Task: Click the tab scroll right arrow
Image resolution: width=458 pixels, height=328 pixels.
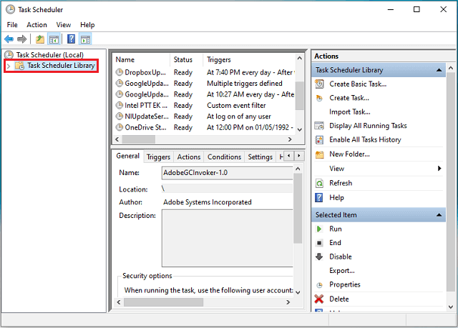Action: click(x=299, y=156)
